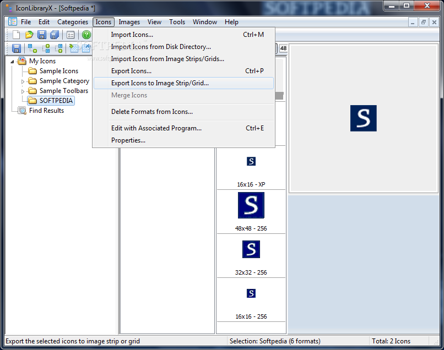Open the Edit menu
The width and height of the screenshot is (444, 350).
tap(44, 22)
